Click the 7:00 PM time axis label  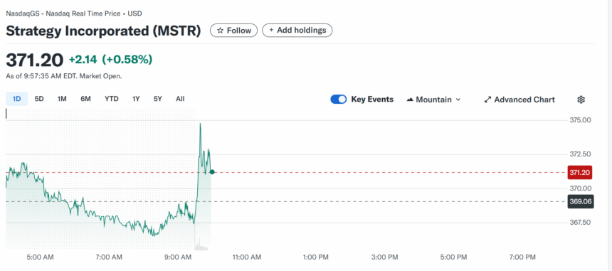coord(522,257)
